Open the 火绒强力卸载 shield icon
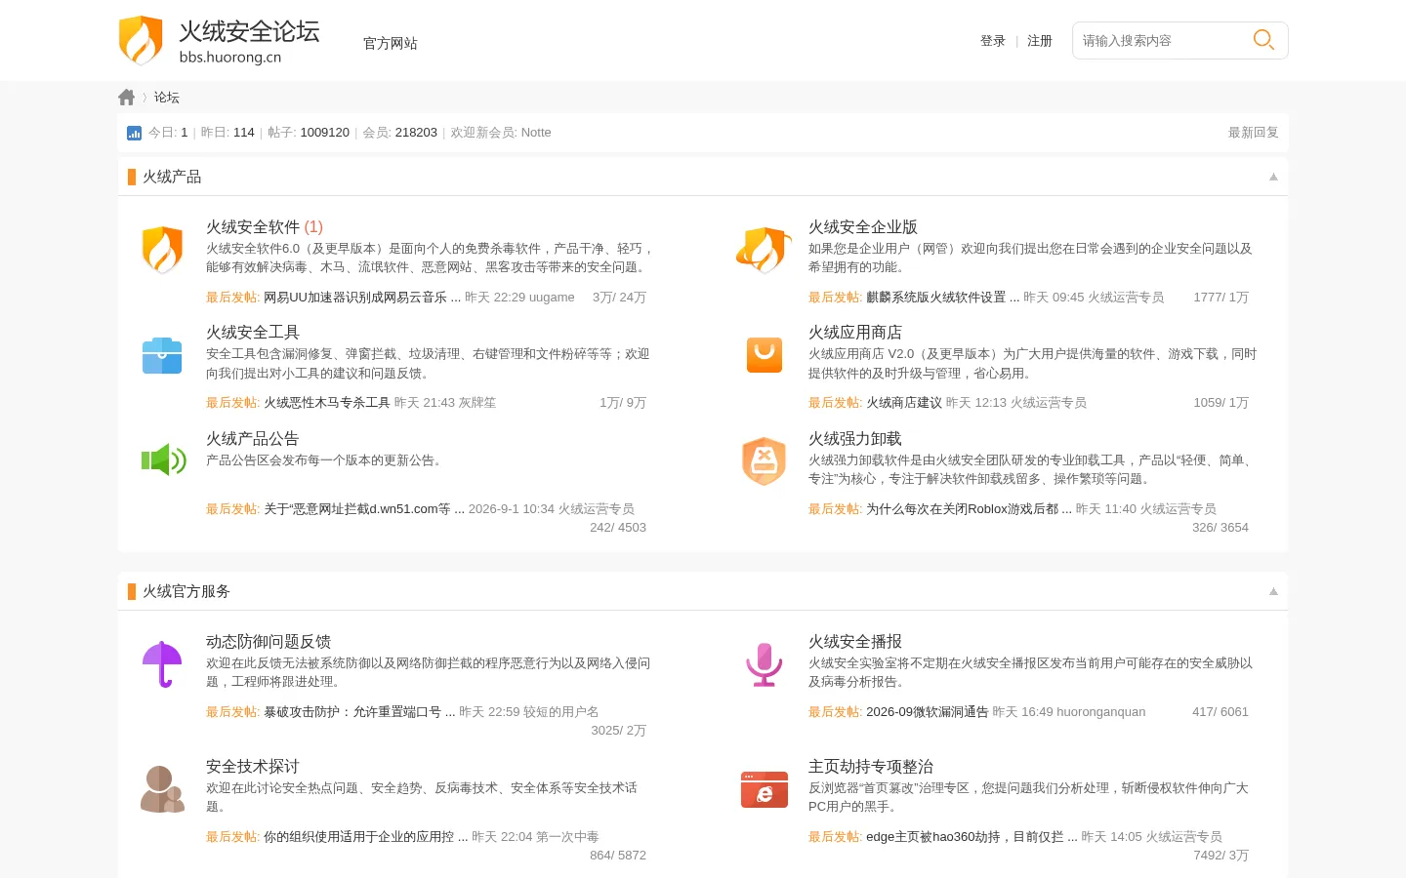 pos(765,460)
